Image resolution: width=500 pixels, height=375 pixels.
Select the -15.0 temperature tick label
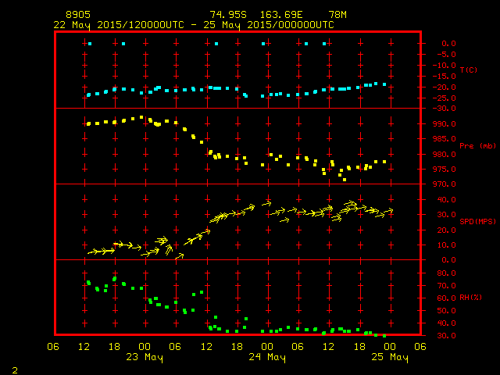tap(445, 77)
